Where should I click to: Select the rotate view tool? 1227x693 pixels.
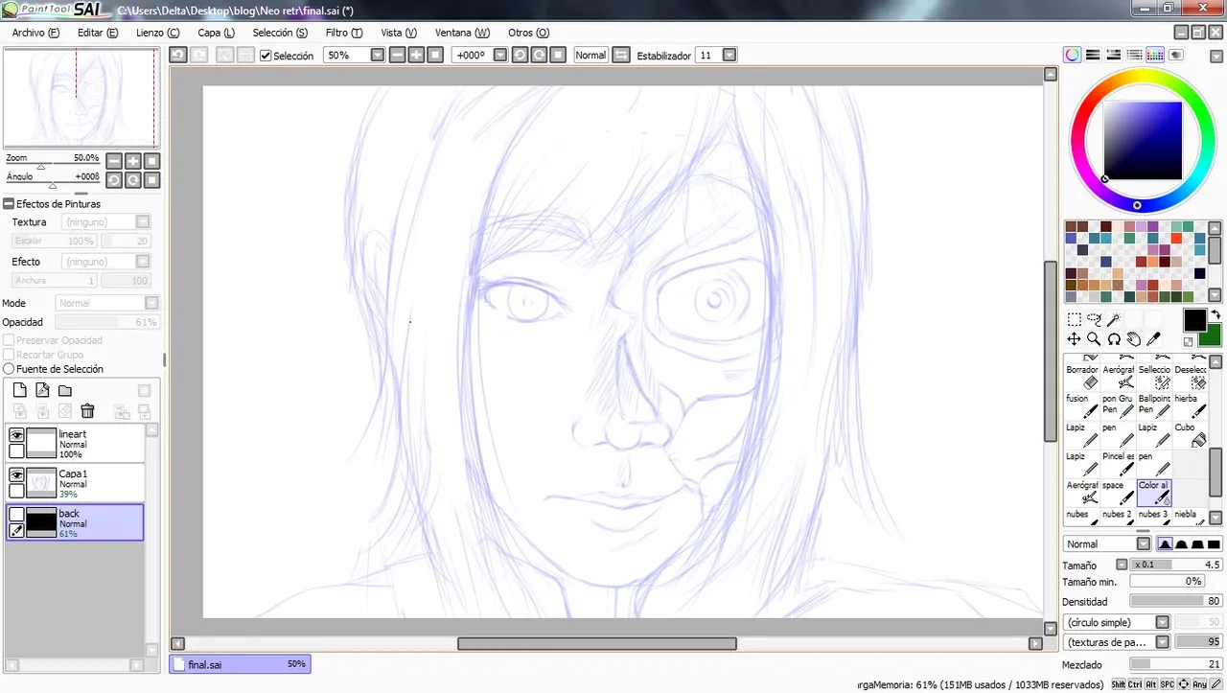(x=1114, y=339)
